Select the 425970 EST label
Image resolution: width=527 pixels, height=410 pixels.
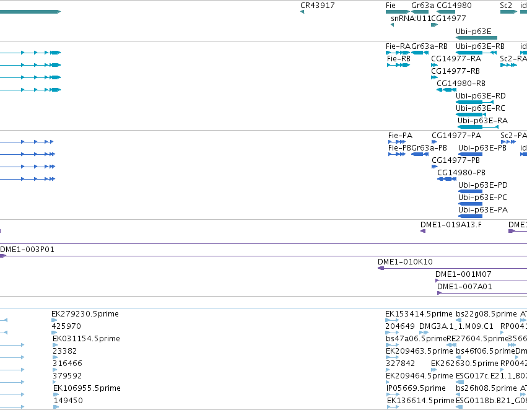[x=66, y=326]
